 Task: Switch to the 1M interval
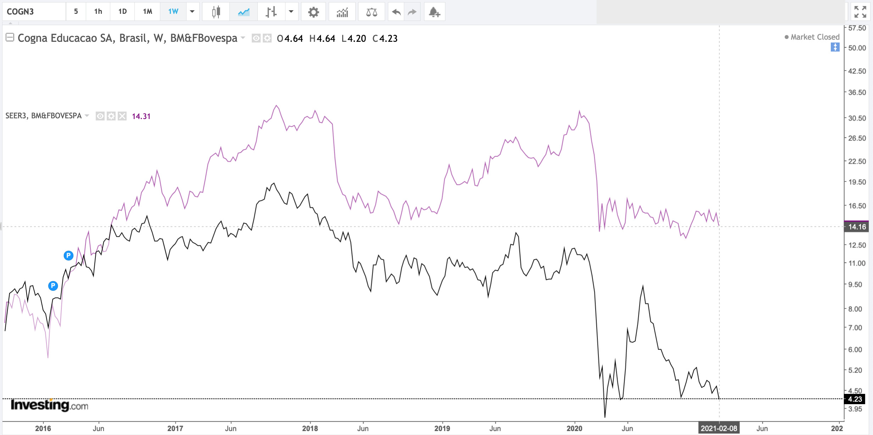coord(148,12)
